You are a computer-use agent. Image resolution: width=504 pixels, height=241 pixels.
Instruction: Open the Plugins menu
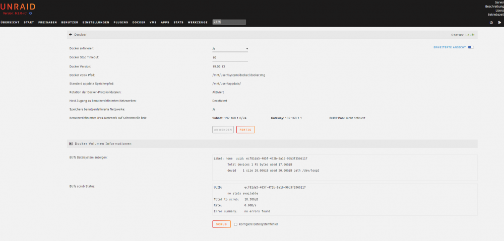click(121, 23)
